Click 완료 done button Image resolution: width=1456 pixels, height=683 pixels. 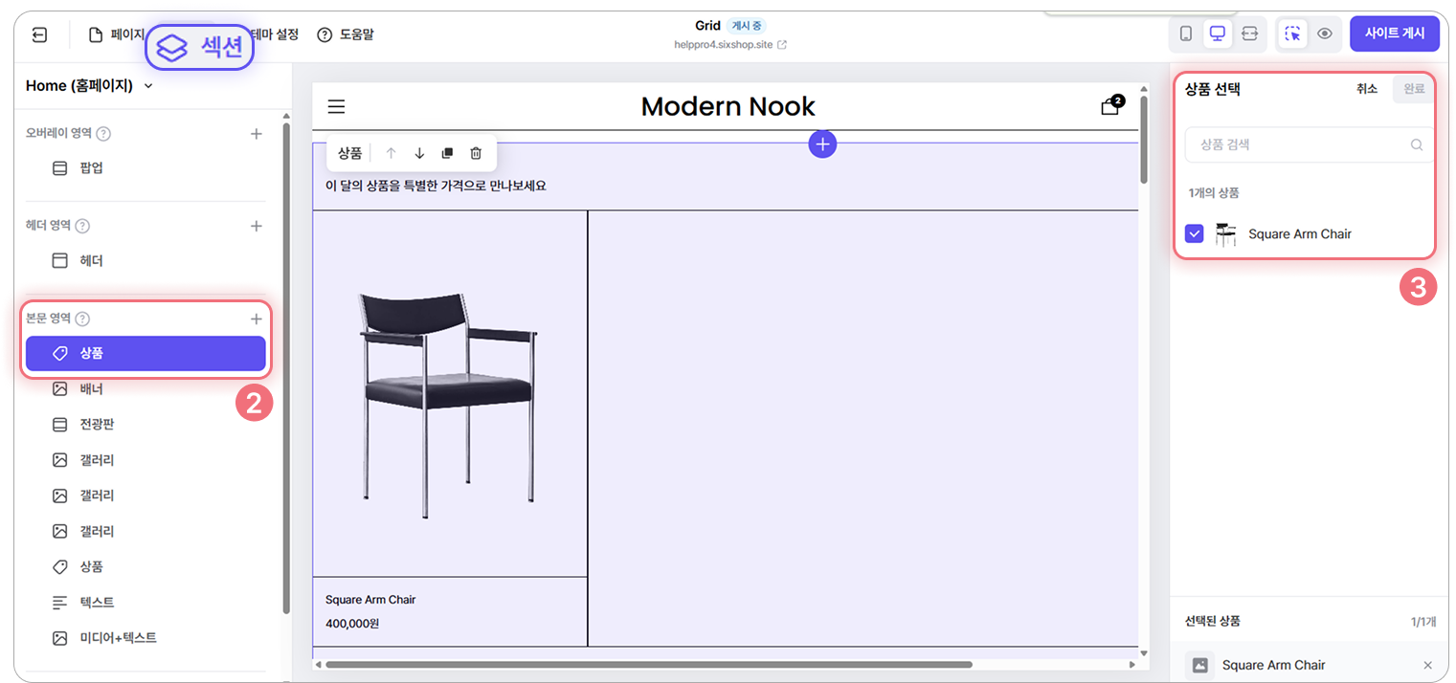[1413, 89]
